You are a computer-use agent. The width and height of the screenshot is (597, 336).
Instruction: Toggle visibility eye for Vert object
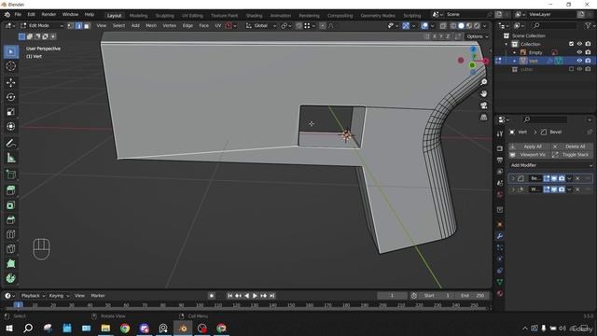(579, 61)
